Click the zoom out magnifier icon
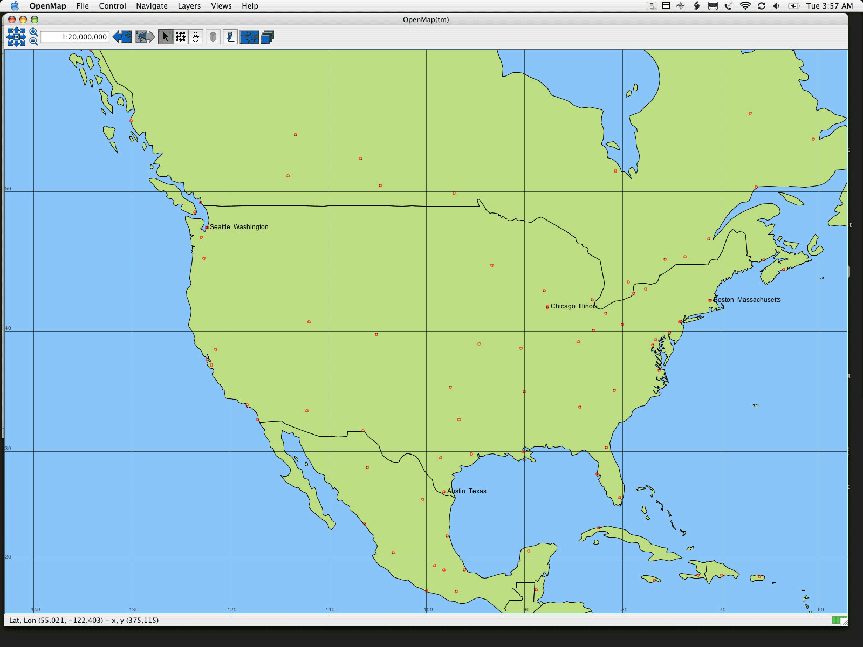Image resolution: width=863 pixels, height=647 pixels. (x=33, y=42)
